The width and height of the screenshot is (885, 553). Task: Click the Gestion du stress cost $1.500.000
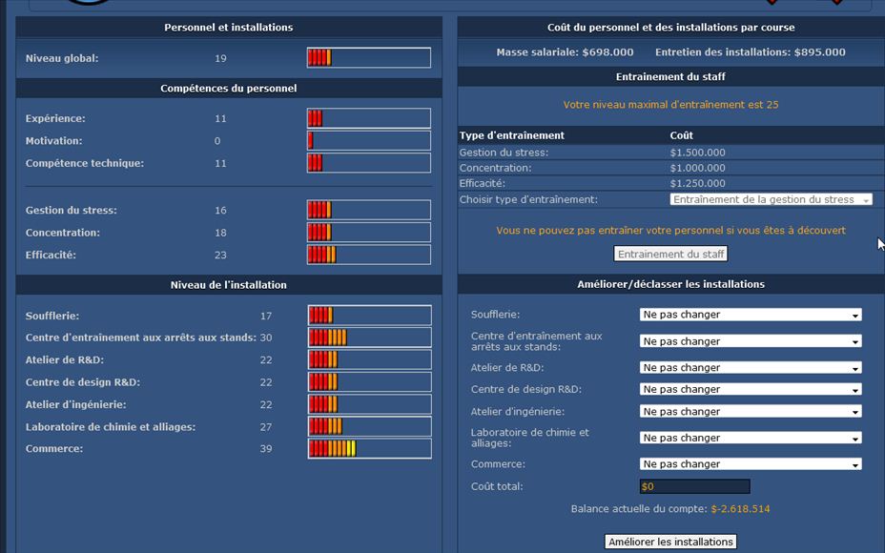click(698, 153)
